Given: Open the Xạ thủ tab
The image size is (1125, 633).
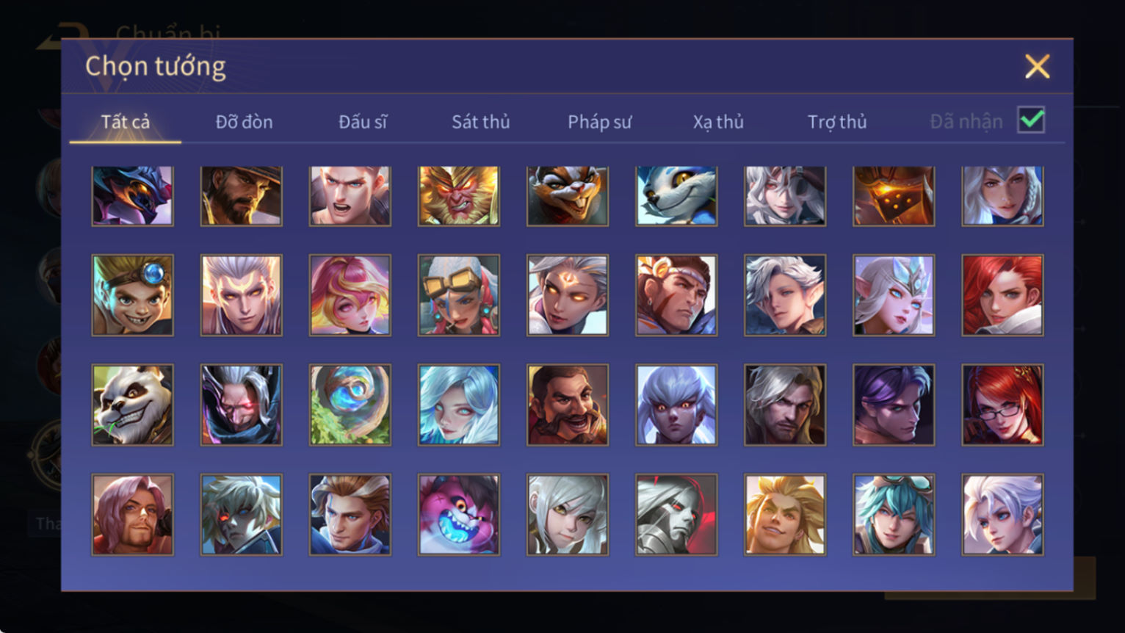Looking at the screenshot, I should [718, 122].
